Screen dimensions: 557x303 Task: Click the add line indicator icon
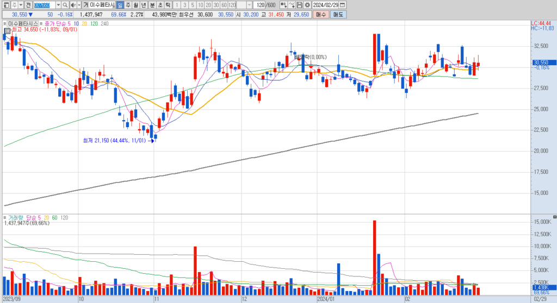(x=292, y=5)
